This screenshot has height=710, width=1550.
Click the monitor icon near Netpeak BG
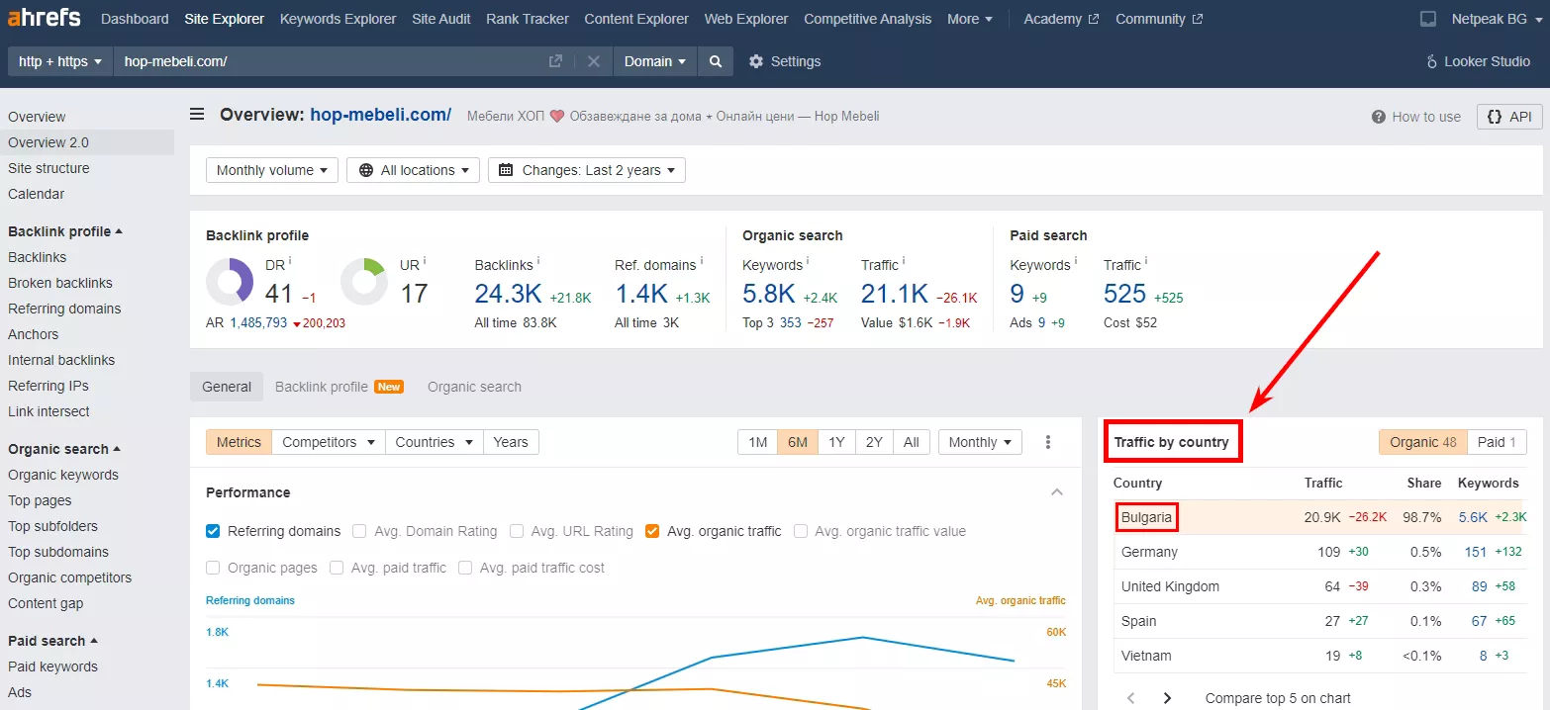1428,19
